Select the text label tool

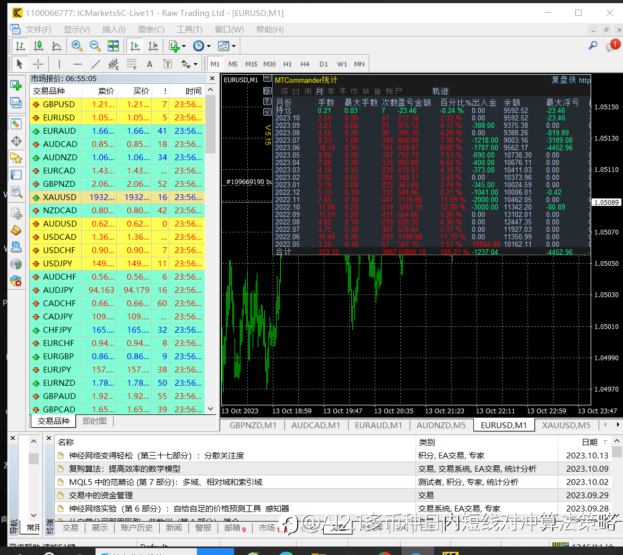(168, 64)
